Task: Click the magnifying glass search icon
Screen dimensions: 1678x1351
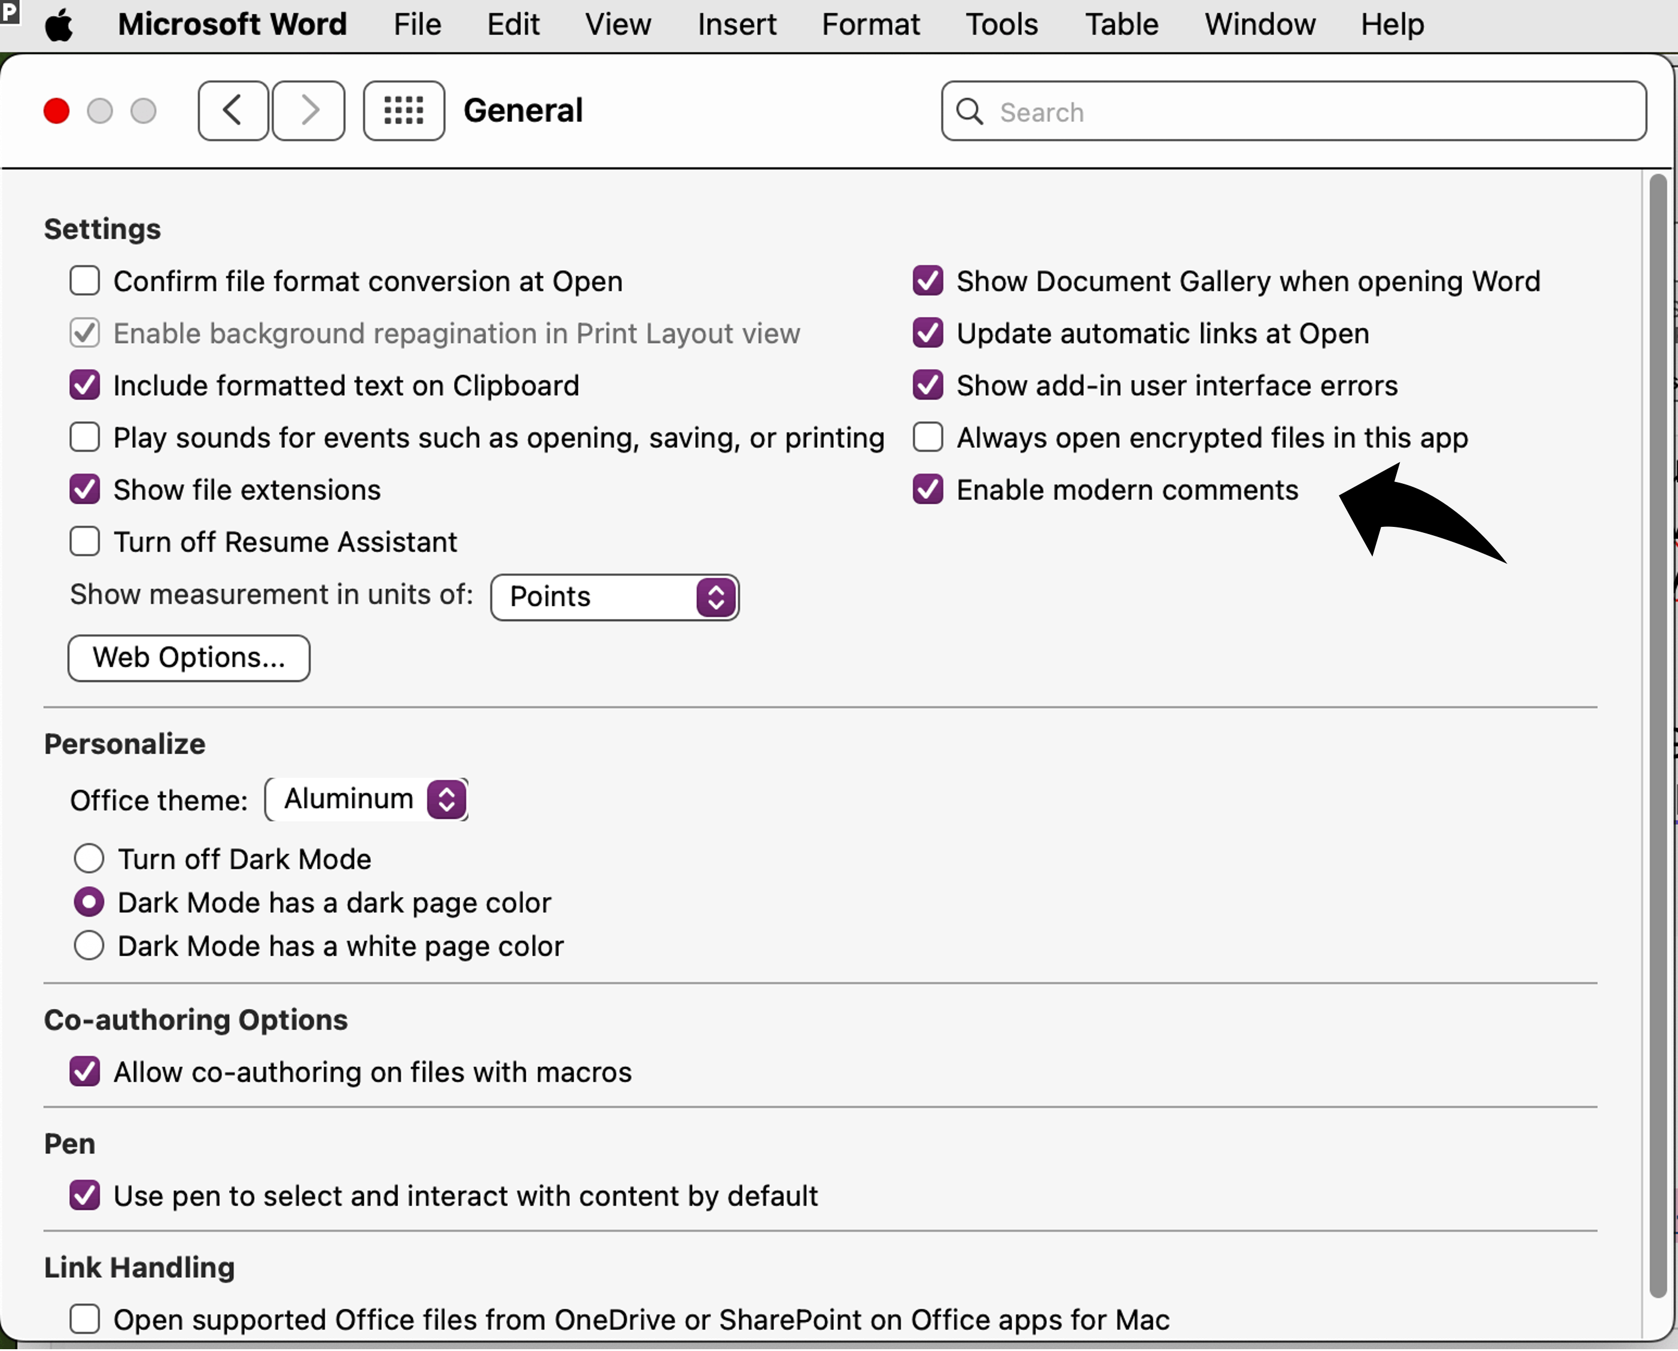Action: click(969, 111)
